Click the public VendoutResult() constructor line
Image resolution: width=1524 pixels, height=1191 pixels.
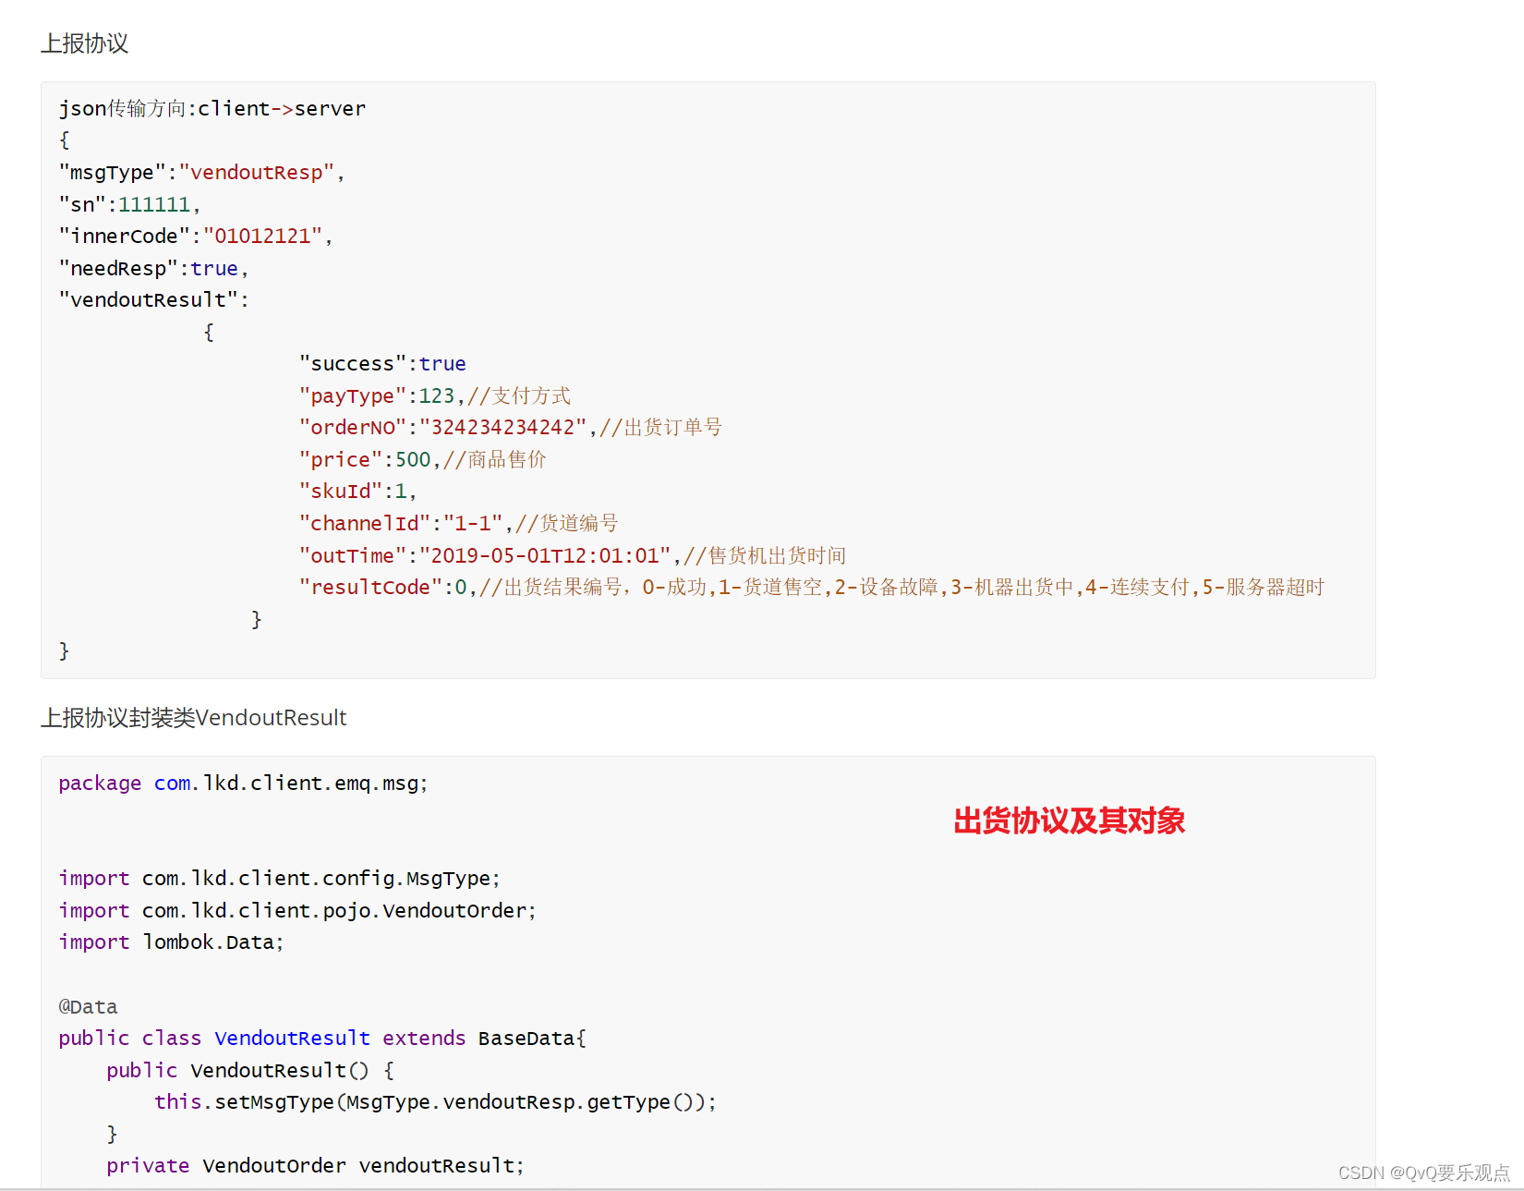coord(250,1071)
